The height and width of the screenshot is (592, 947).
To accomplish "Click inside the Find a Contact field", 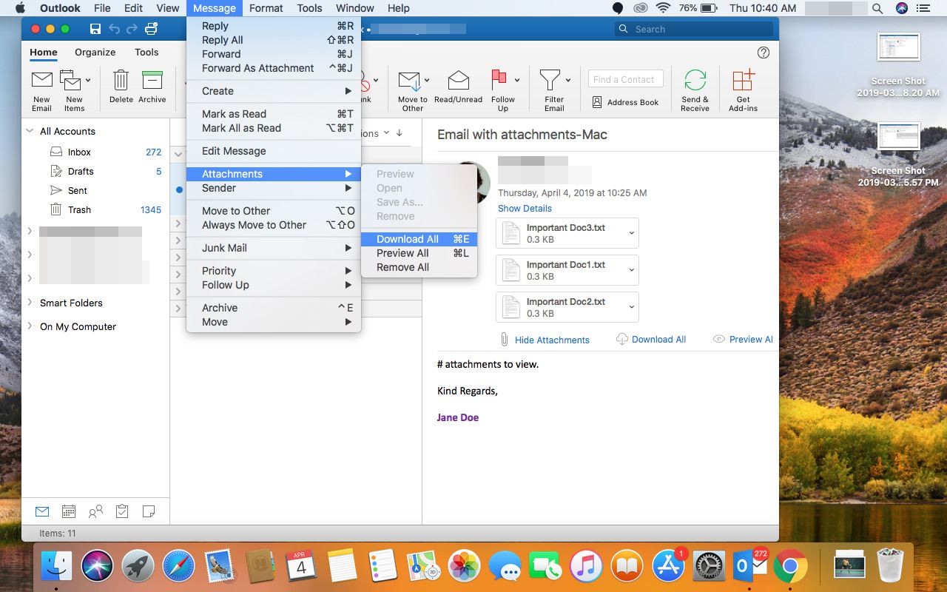I will (x=625, y=79).
